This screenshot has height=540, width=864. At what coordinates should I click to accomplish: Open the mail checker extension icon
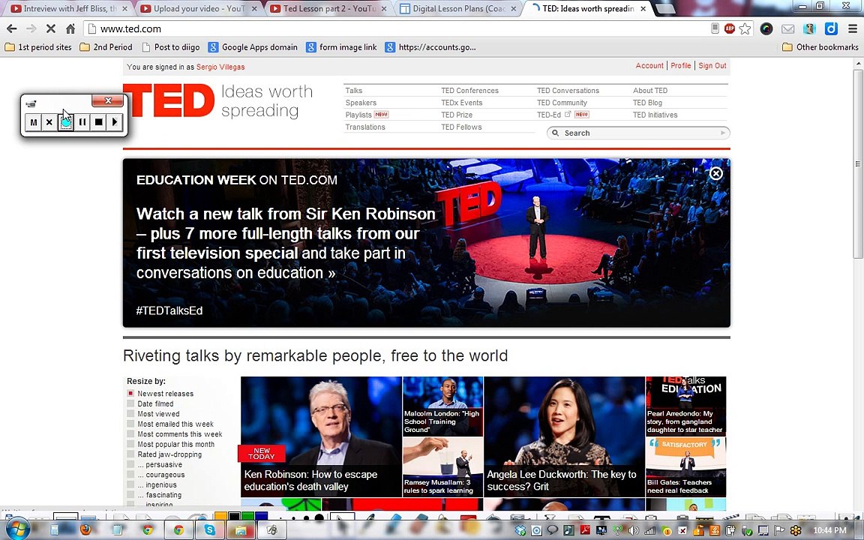coord(788,28)
